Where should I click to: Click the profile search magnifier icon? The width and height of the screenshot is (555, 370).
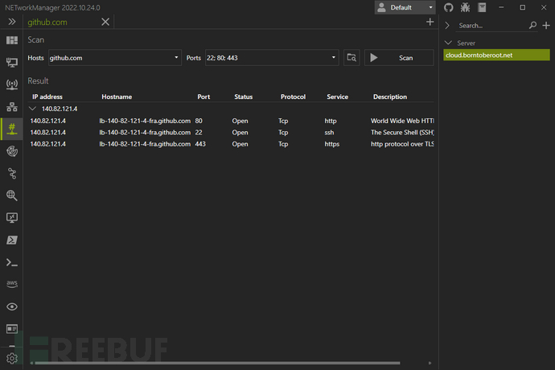coord(532,25)
